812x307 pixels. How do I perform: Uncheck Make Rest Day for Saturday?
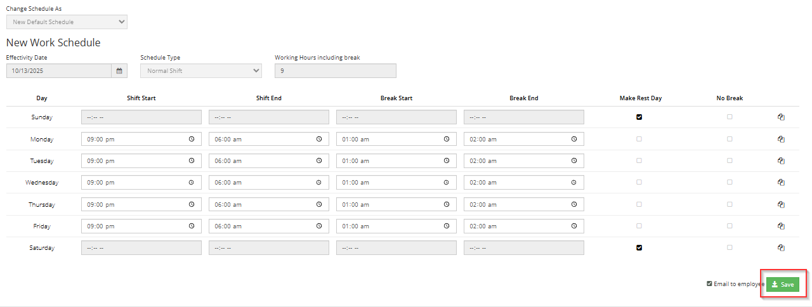coord(639,248)
